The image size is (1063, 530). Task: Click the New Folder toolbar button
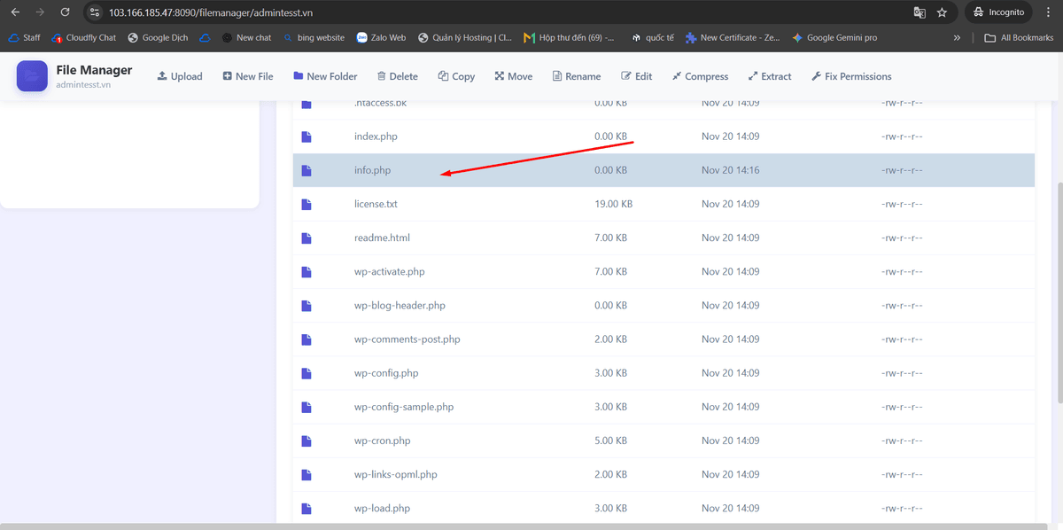(325, 76)
